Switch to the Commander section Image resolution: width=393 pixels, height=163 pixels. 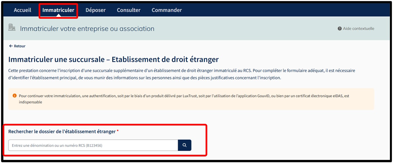pyautogui.click(x=167, y=10)
